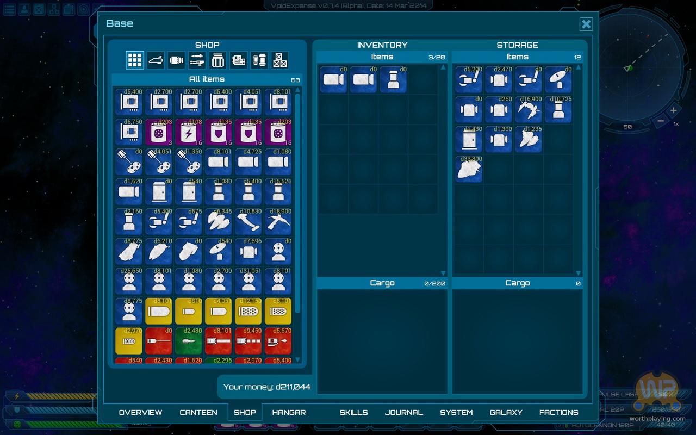Select the green missile item priced d2,430
Viewport: 696px width, 435px height.
189,341
